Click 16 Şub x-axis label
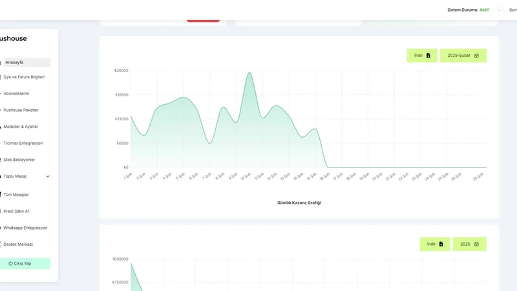Image resolution: width=517 pixels, height=291 pixels. tap(324, 177)
